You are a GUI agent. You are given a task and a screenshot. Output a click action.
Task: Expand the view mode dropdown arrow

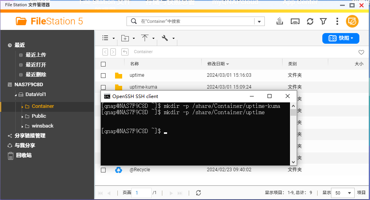113,38
